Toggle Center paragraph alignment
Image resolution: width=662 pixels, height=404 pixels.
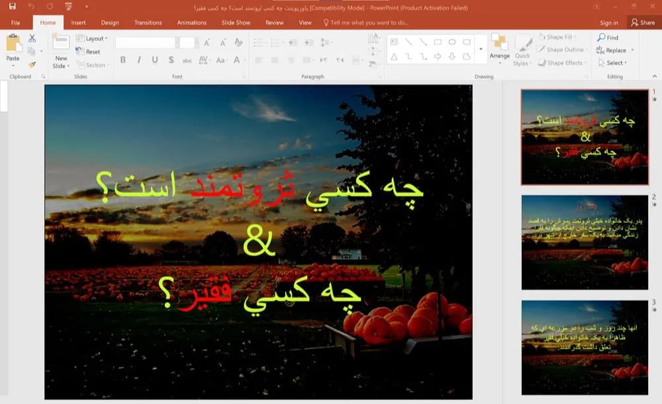pyautogui.click(x=275, y=60)
